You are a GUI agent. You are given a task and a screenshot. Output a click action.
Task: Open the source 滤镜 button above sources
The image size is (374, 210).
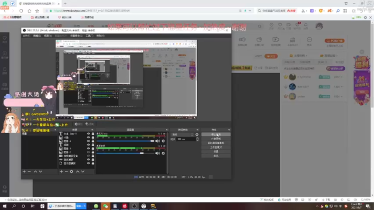click(90, 124)
